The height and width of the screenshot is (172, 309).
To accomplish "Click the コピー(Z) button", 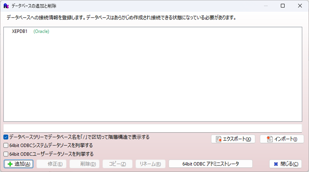I will tap(118, 164).
